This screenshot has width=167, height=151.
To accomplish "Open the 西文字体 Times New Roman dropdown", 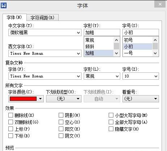I will [45, 53].
